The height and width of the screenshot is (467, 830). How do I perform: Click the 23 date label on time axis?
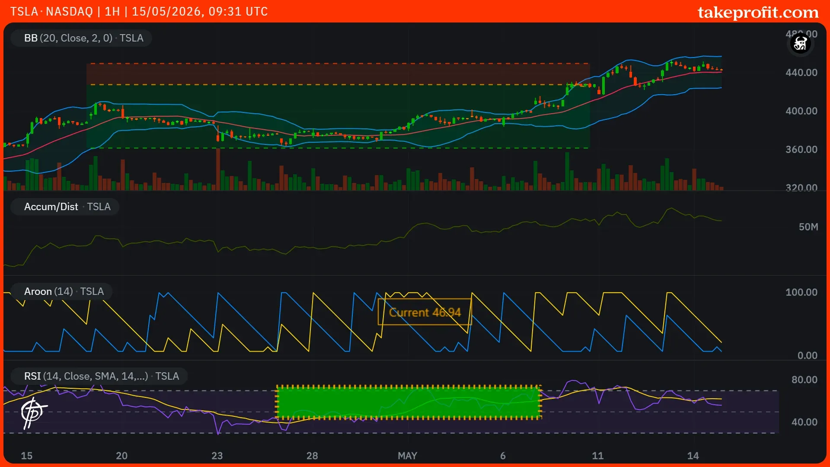(217, 456)
